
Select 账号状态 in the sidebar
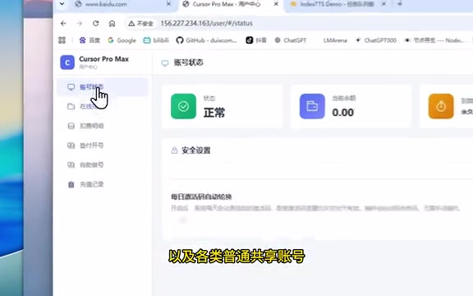[x=103, y=87]
